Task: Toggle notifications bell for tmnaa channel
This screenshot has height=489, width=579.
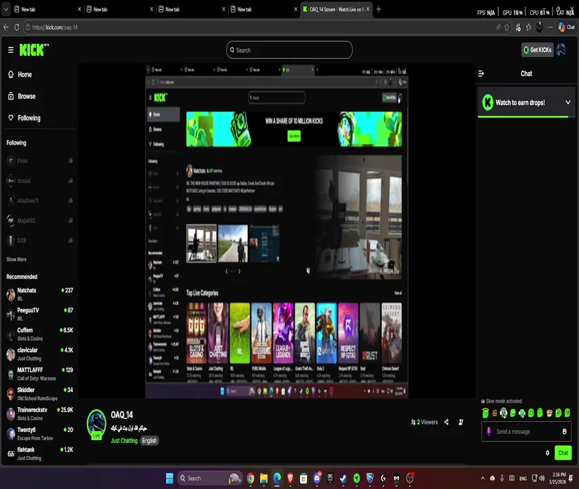Action: pos(70,181)
